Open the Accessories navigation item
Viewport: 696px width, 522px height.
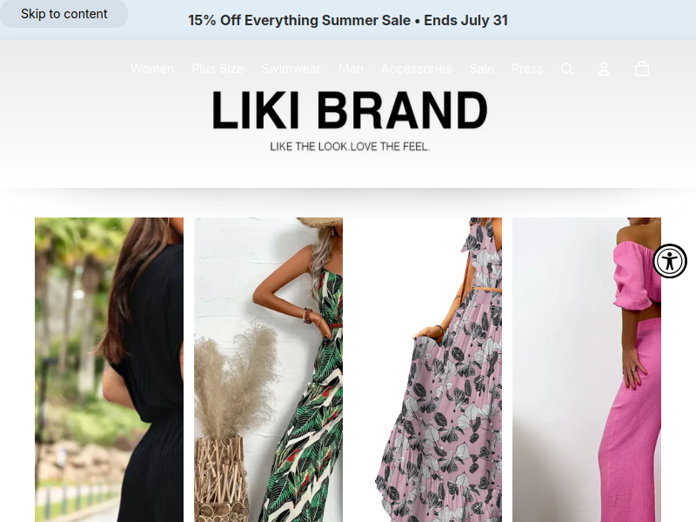pos(417,69)
